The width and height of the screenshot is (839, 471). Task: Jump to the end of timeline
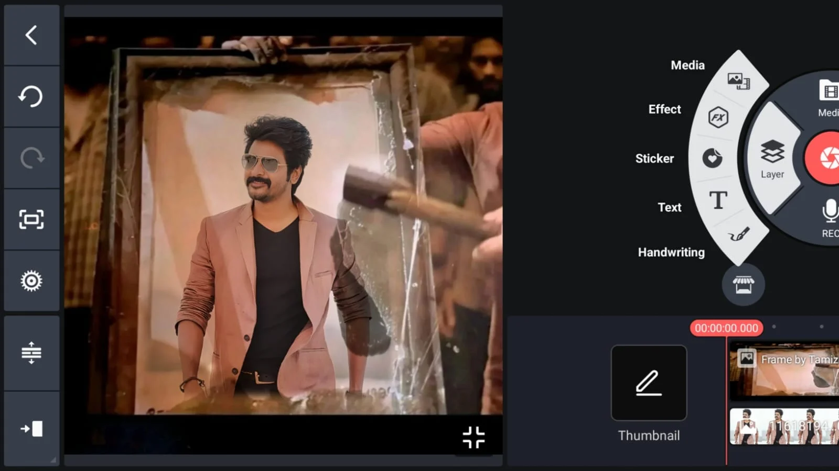[31, 429]
